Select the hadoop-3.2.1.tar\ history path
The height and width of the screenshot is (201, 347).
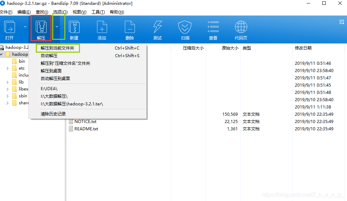click(88, 104)
